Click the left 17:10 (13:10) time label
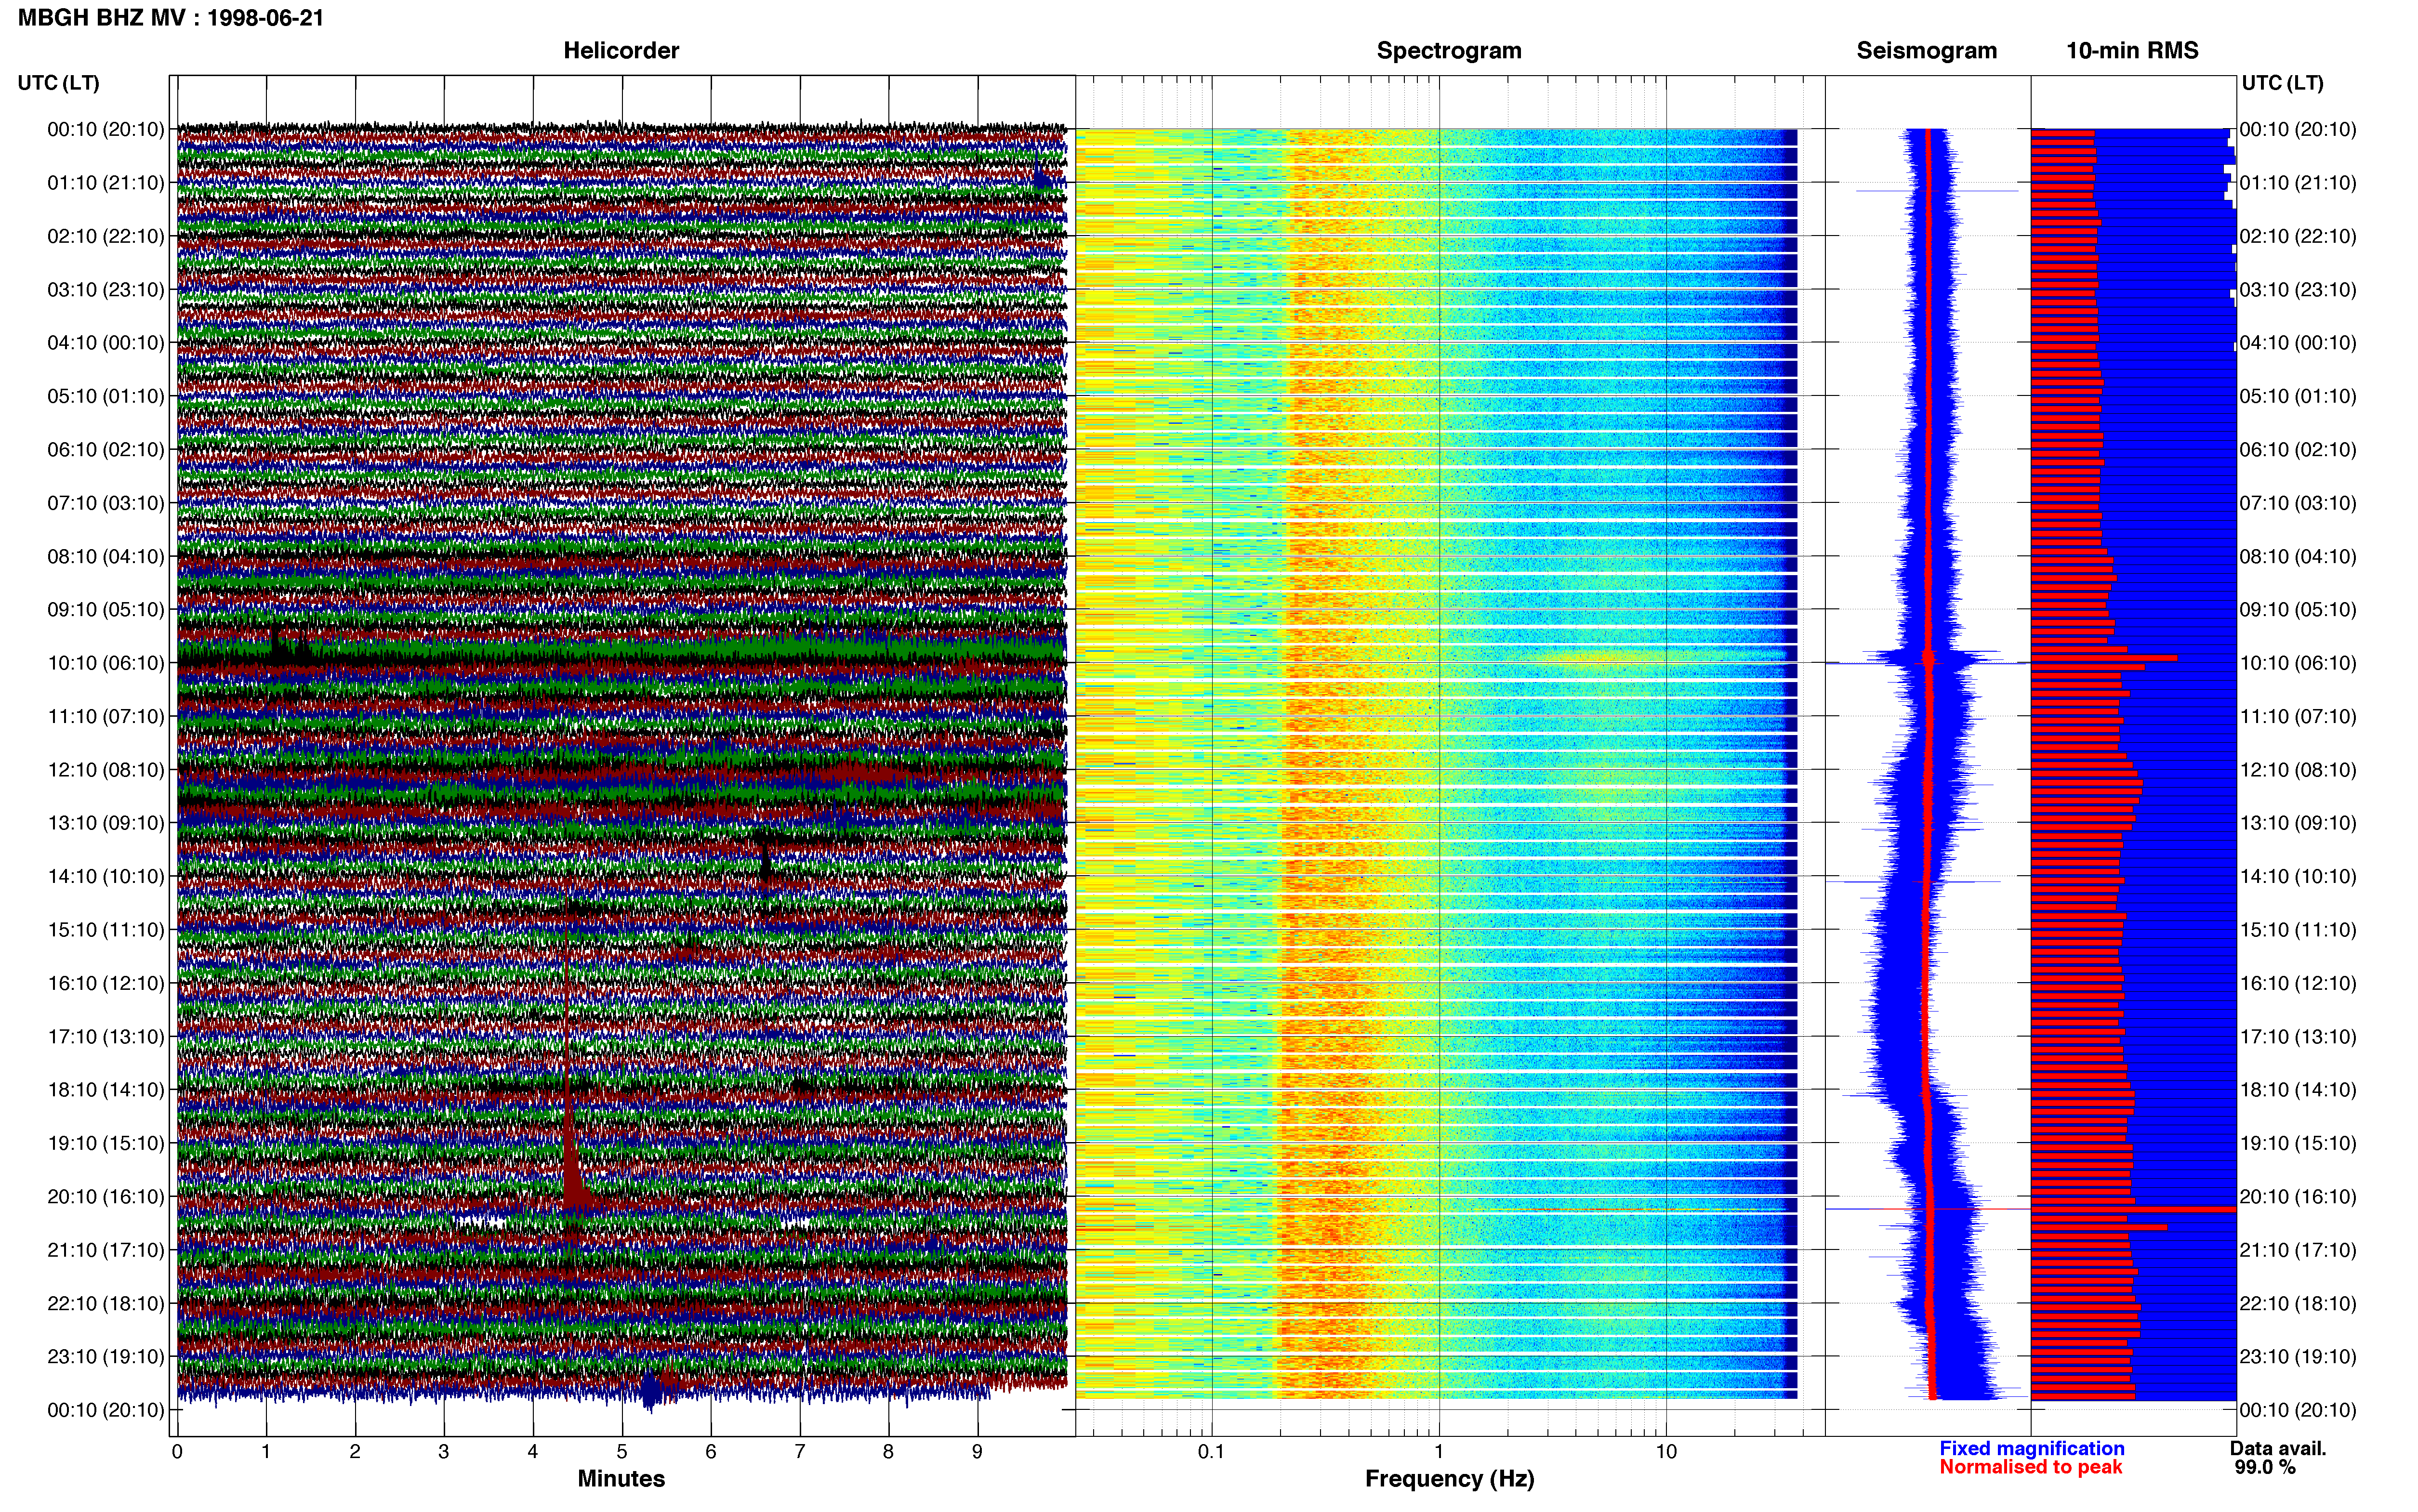Viewport: 2418px width, 1512px height. click(x=106, y=1037)
